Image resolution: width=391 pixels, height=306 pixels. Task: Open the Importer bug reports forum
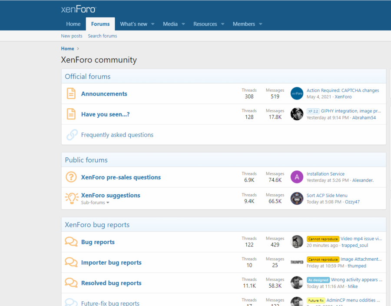point(111,263)
